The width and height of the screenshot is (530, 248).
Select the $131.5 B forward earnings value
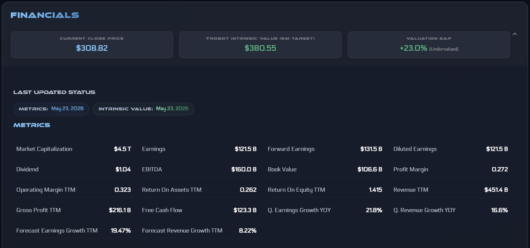[371, 149]
